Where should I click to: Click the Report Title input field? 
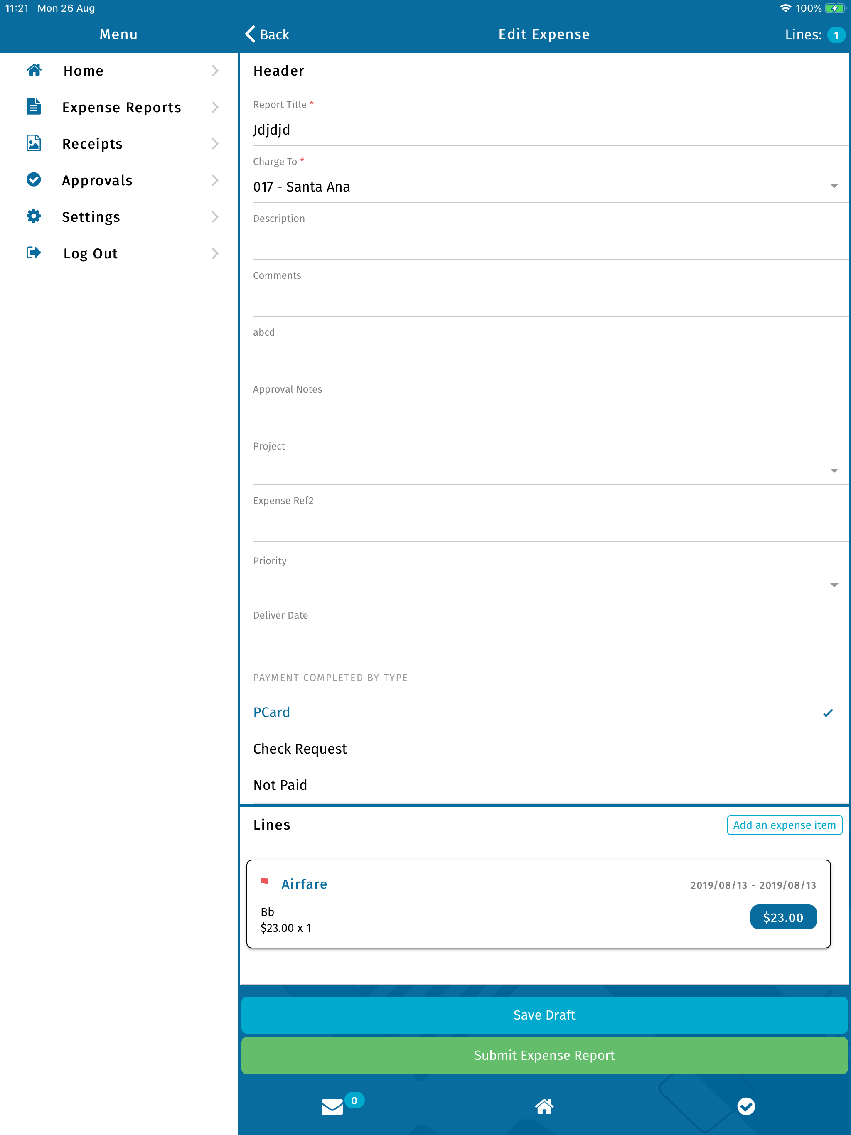click(x=543, y=130)
